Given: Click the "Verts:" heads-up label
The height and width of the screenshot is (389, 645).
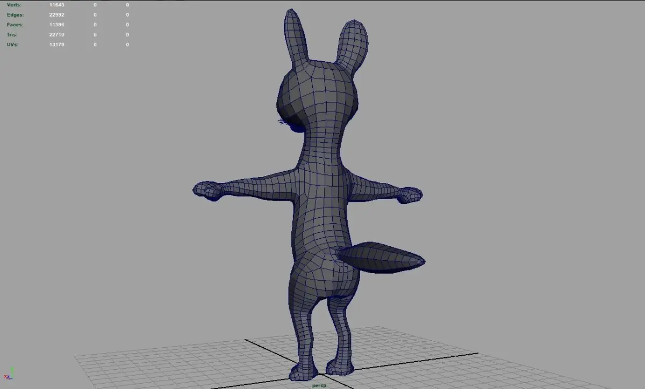Looking at the screenshot, I should 14,5.
